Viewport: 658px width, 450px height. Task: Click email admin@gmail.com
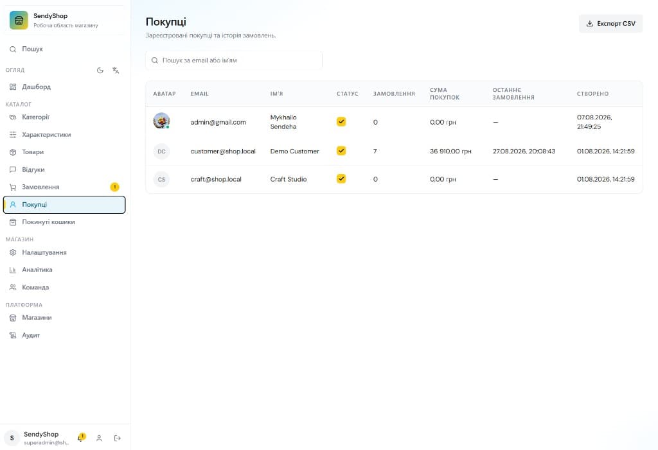coord(218,122)
